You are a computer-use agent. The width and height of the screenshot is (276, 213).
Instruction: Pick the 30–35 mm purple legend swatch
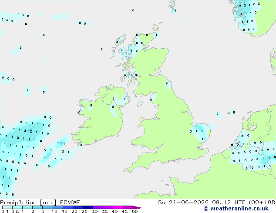click(98, 207)
